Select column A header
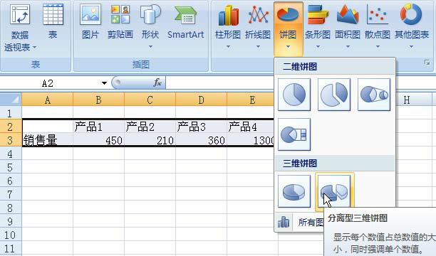 [x=48, y=100]
